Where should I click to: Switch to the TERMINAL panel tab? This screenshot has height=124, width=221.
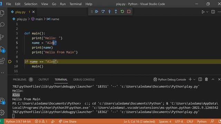[x=61, y=80]
